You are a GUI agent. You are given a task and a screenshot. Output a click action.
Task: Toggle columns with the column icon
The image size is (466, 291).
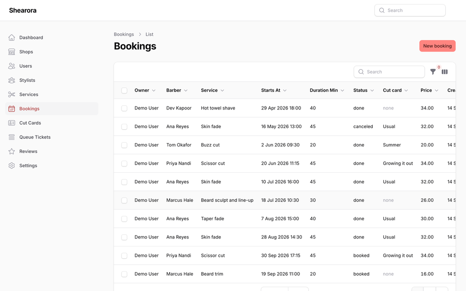tap(445, 72)
